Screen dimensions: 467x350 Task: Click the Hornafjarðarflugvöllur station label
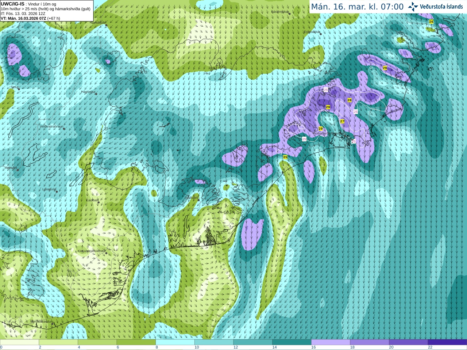(x=328, y=134)
